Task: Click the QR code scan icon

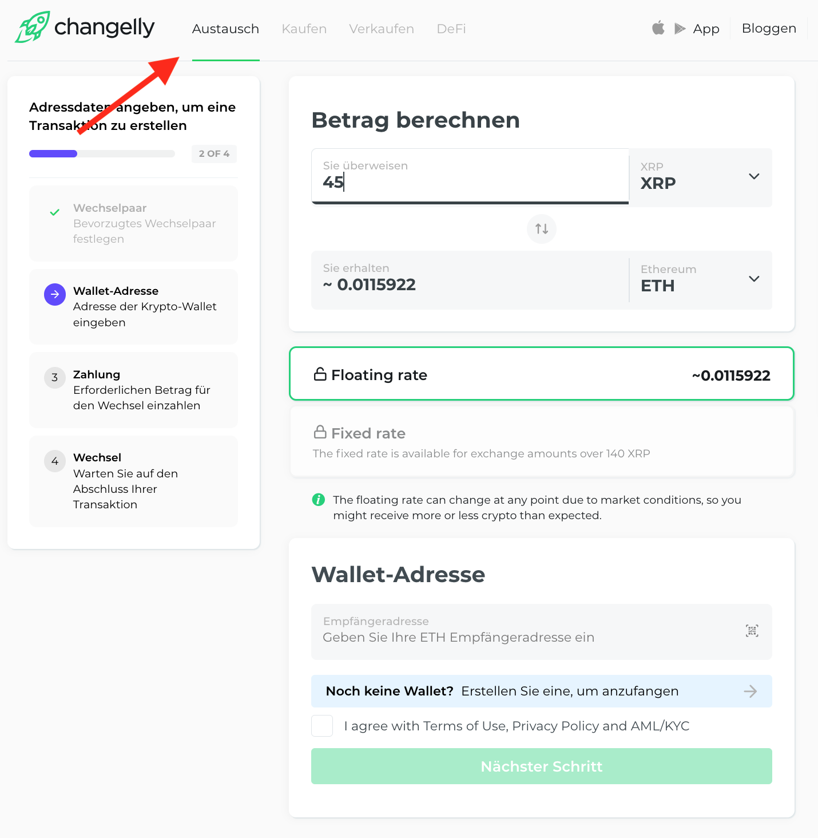Action: click(x=752, y=631)
